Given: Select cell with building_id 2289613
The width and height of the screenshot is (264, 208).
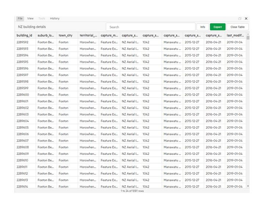Looking at the screenshot, I should 25,180.
